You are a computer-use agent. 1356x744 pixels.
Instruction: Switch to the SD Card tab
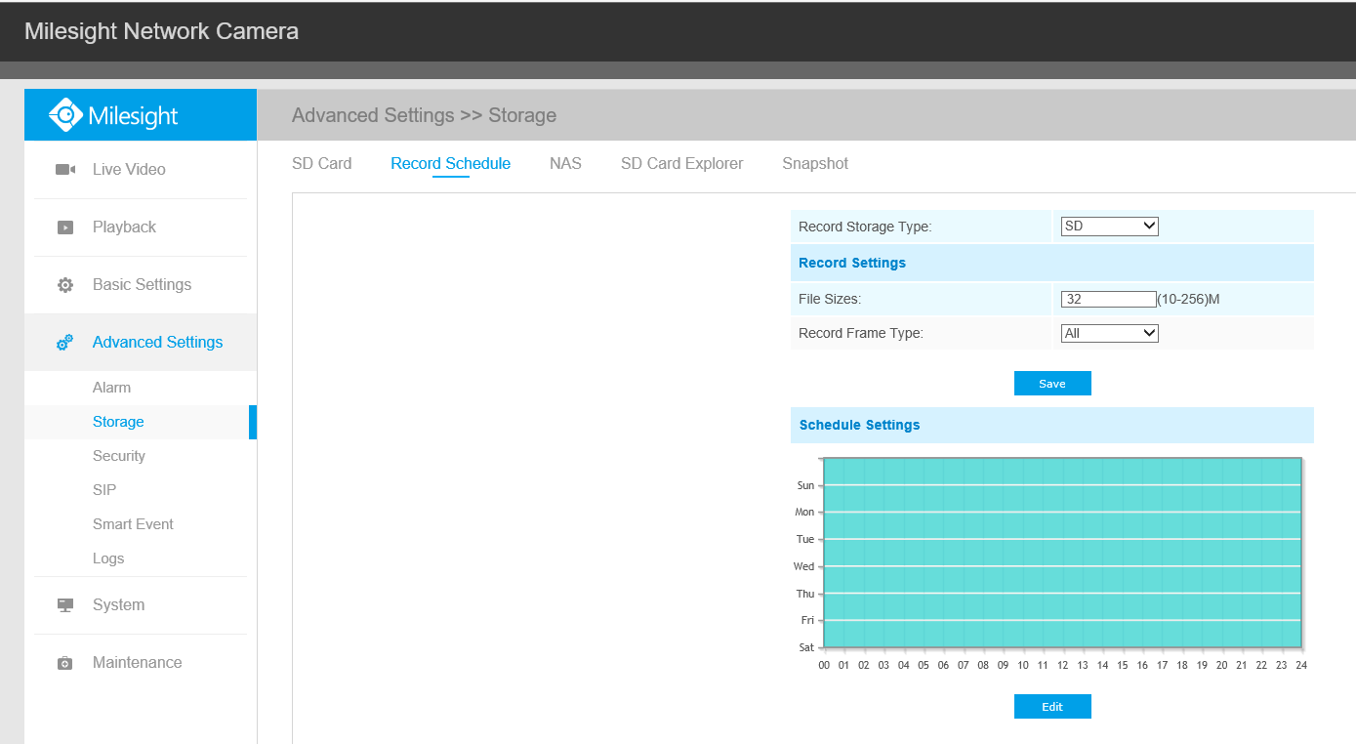(321, 164)
